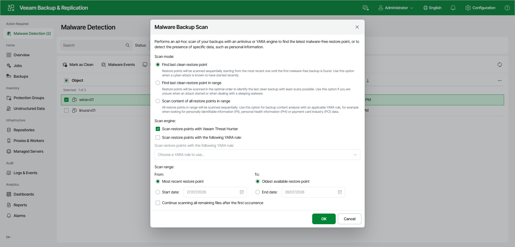Open the Start date calendar picker icon
Viewport: 515px width, 247px height.
242,192
